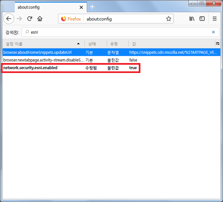Screen dimensions: 223x202
Task: Minimize the Firefox window
Action: [x=193, y=3]
